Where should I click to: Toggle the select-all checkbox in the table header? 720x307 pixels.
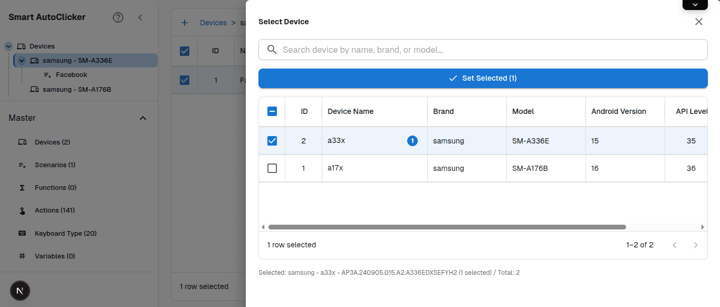(x=272, y=111)
